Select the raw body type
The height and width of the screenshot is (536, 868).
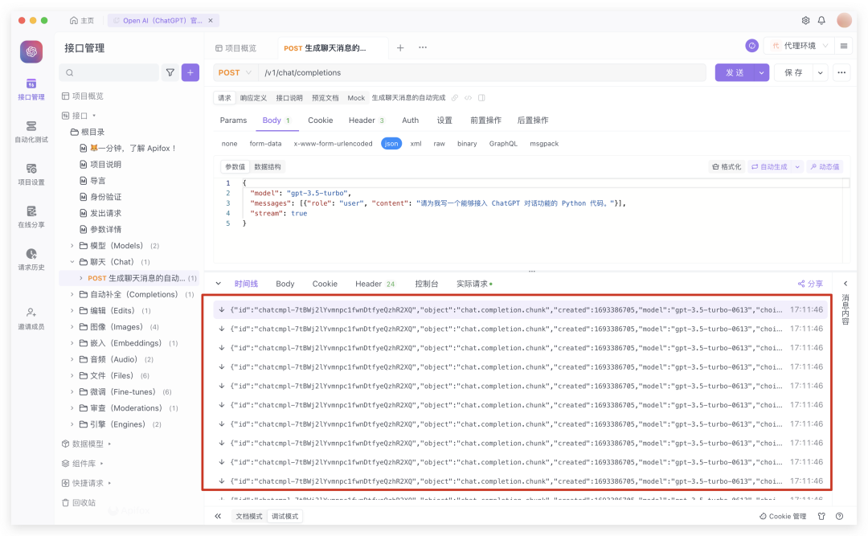pyautogui.click(x=439, y=144)
